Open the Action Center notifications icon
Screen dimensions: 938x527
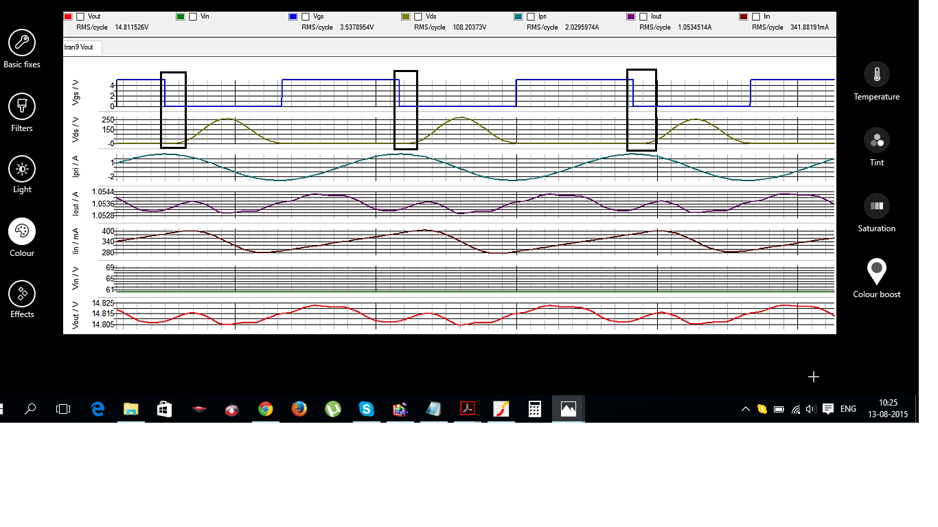point(828,409)
